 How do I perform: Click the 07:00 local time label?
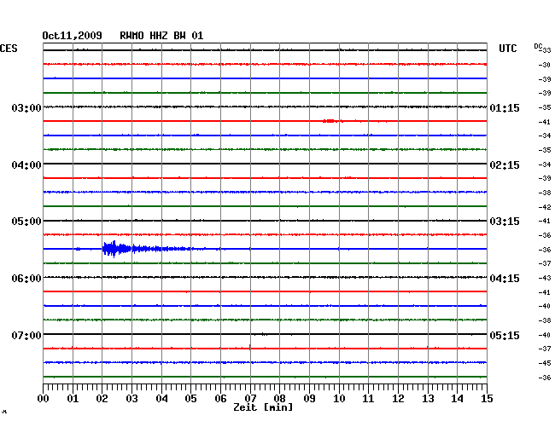tap(26, 335)
